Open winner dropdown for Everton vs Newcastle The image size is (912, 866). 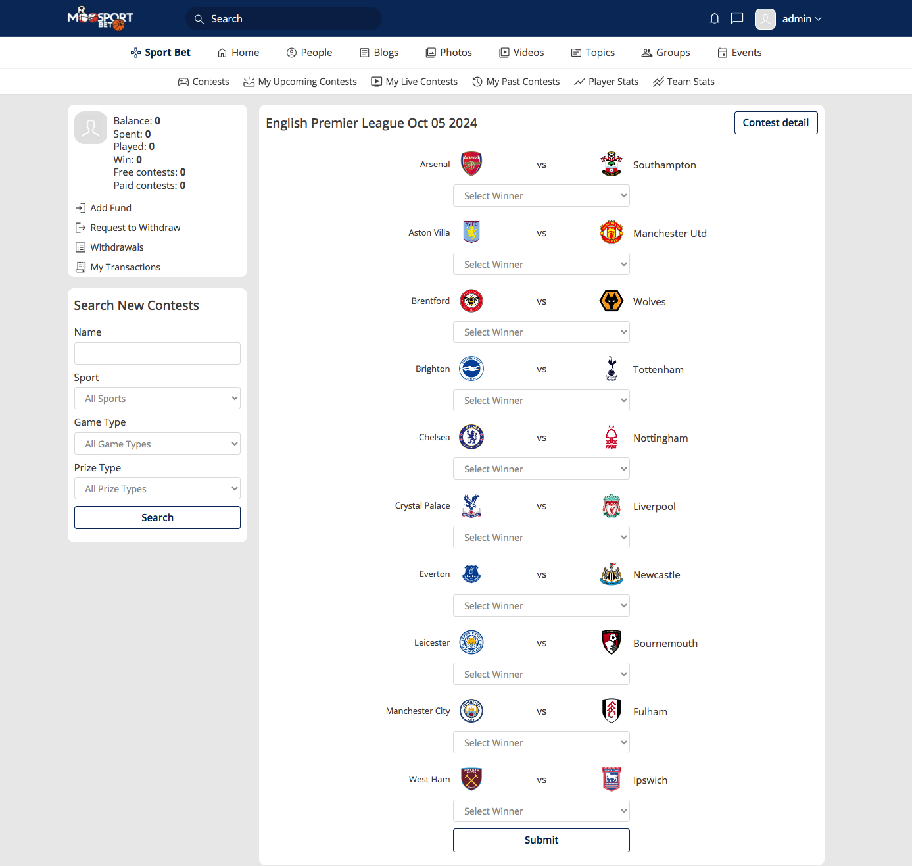tap(541, 605)
